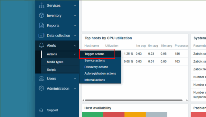Open the Support link
The image size is (206, 117).
pos(52,110)
